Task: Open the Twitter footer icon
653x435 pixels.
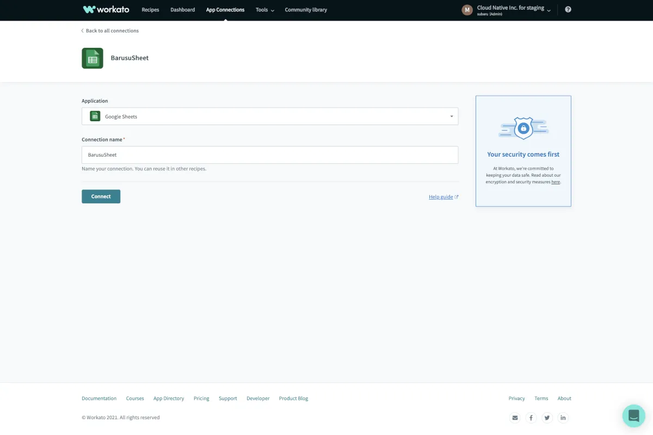Action: (x=547, y=418)
